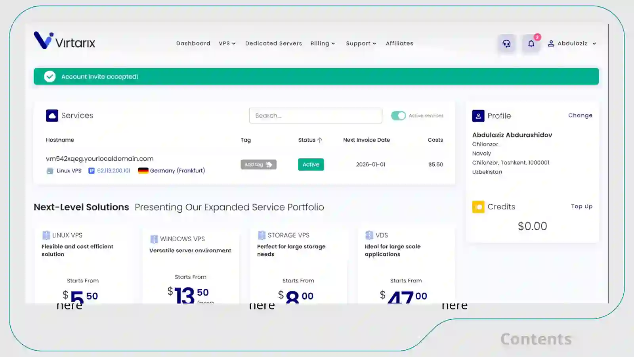Focus the services Search field
The height and width of the screenshot is (357, 634).
click(315, 115)
